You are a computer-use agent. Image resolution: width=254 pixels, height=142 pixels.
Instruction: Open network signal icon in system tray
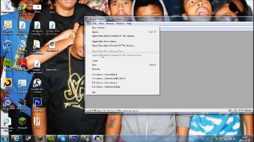230,138
